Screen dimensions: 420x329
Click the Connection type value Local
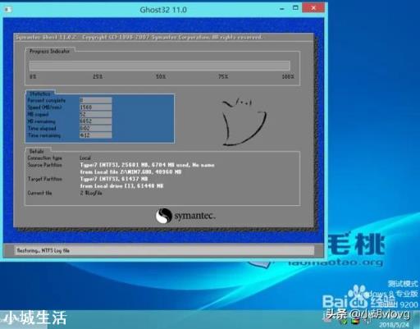tap(85, 158)
